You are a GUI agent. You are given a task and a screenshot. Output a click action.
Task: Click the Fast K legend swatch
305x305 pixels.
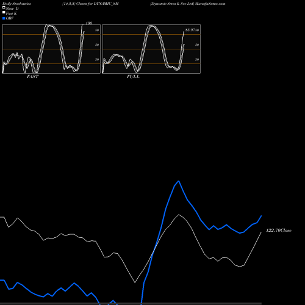[x=4, y=13]
